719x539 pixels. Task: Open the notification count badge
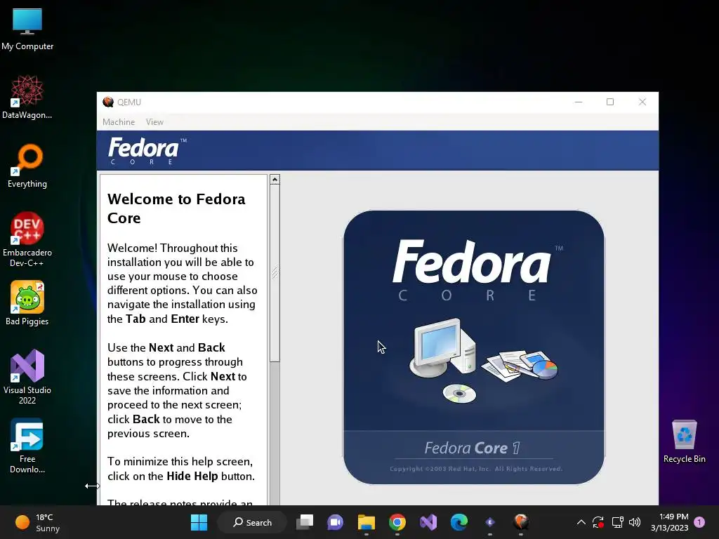tap(699, 522)
